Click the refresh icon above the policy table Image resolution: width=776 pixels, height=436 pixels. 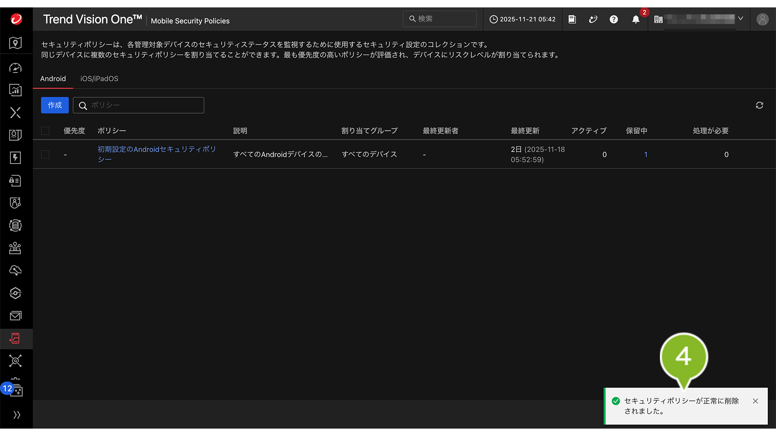pos(759,106)
